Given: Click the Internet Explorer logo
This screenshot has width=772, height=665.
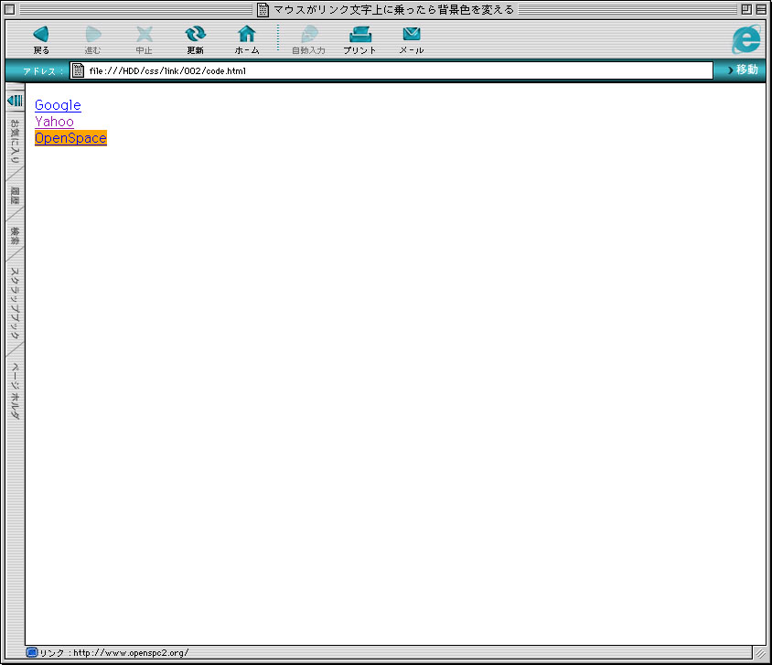Looking at the screenshot, I should [x=746, y=39].
